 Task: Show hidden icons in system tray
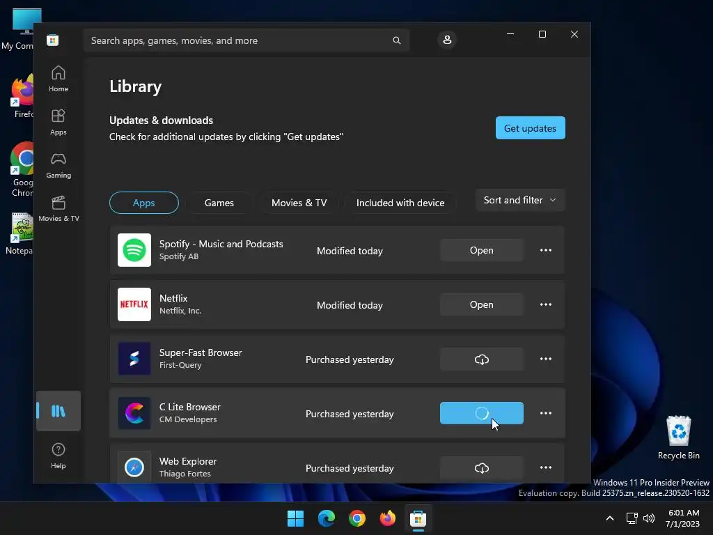[610, 518]
